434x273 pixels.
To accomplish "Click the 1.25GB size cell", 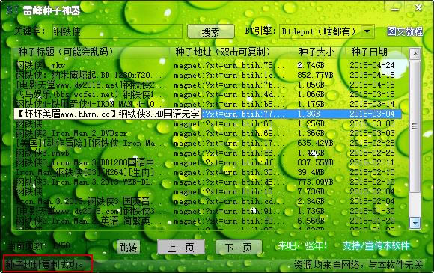I will (x=311, y=123).
